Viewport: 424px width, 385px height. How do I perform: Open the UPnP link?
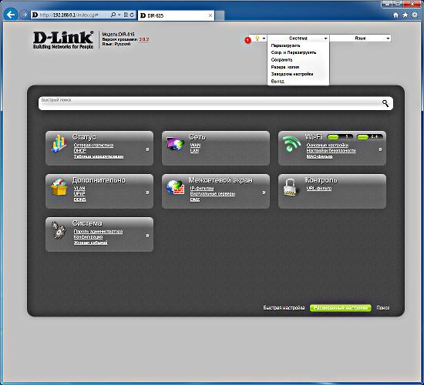pyautogui.click(x=79, y=194)
